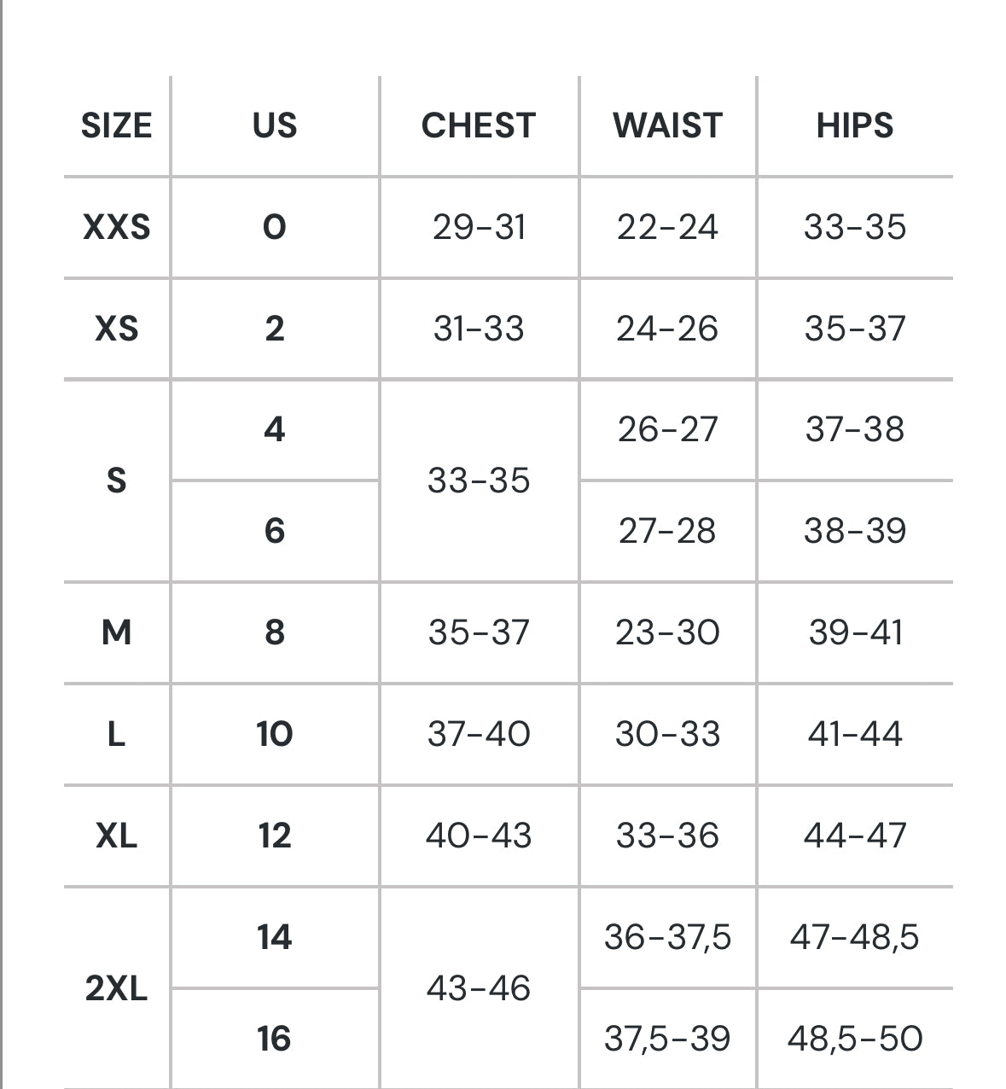Click the HIPS column header
Viewport: 1006px width, 1089px height.
855,125
